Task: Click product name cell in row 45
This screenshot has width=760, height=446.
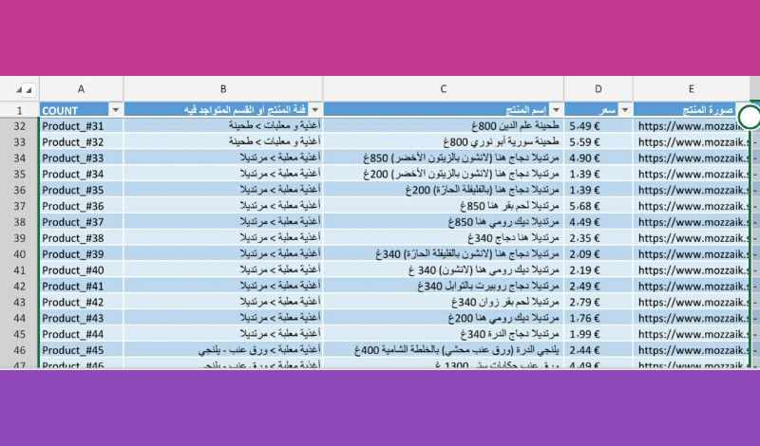Action: point(444,334)
